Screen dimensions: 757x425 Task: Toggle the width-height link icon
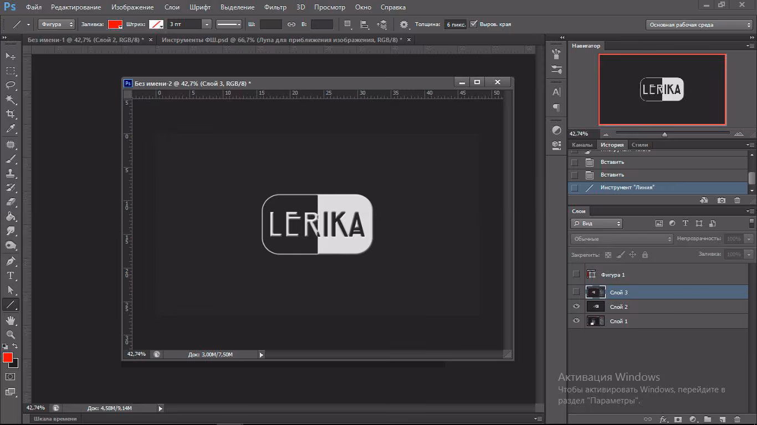(291, 24)
